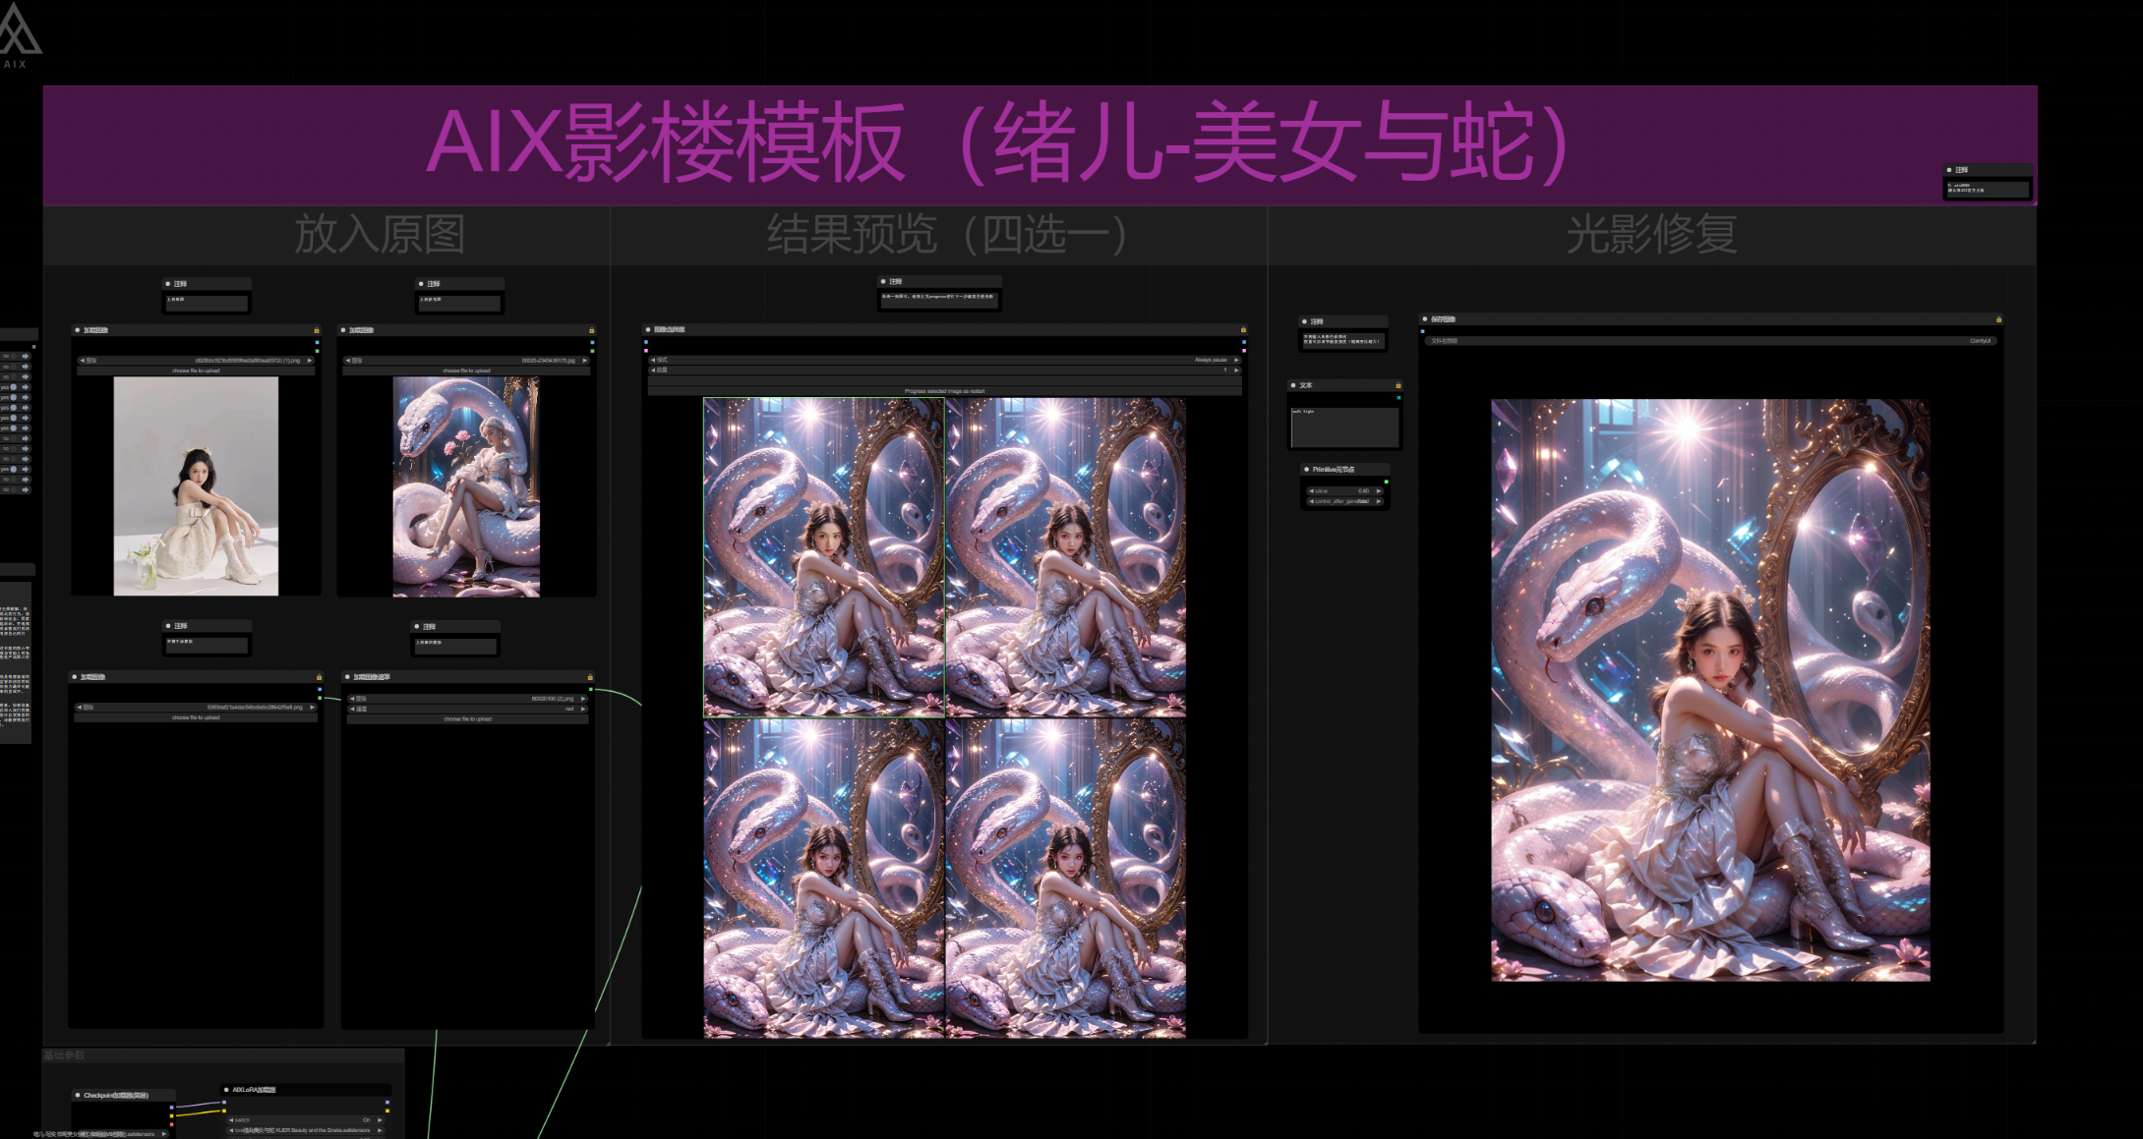Click the lock icon on the 文本 text node

pos(1398,385)
